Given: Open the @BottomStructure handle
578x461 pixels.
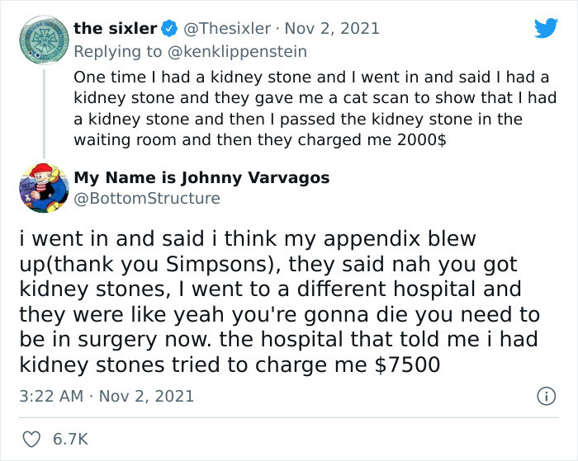Looking at the screenshot, I should click(147, 199).
